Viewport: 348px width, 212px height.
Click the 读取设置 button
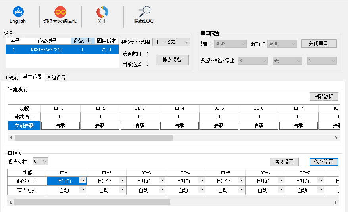(284, 162)
